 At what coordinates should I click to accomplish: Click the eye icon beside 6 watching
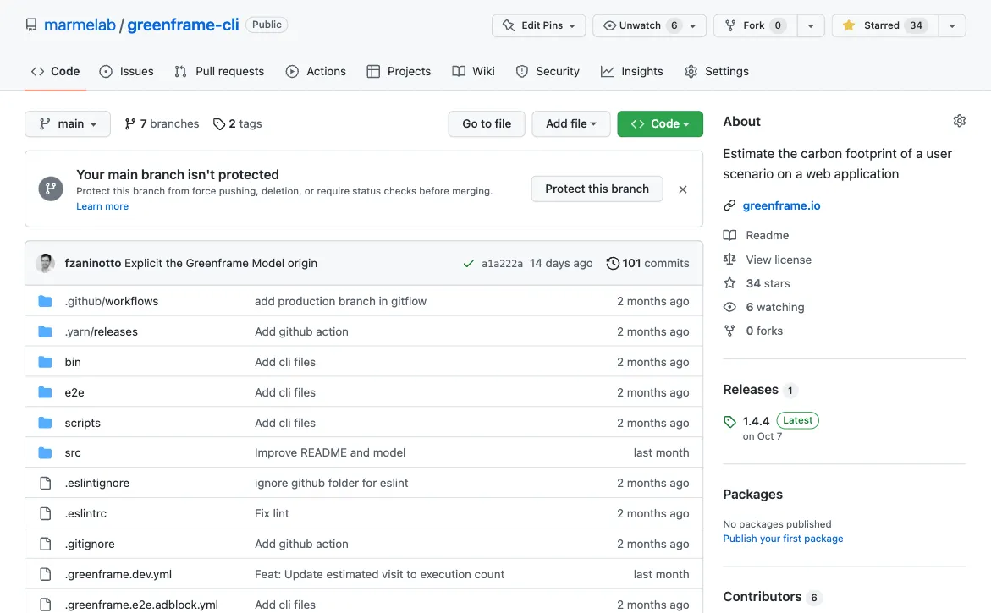729,307
